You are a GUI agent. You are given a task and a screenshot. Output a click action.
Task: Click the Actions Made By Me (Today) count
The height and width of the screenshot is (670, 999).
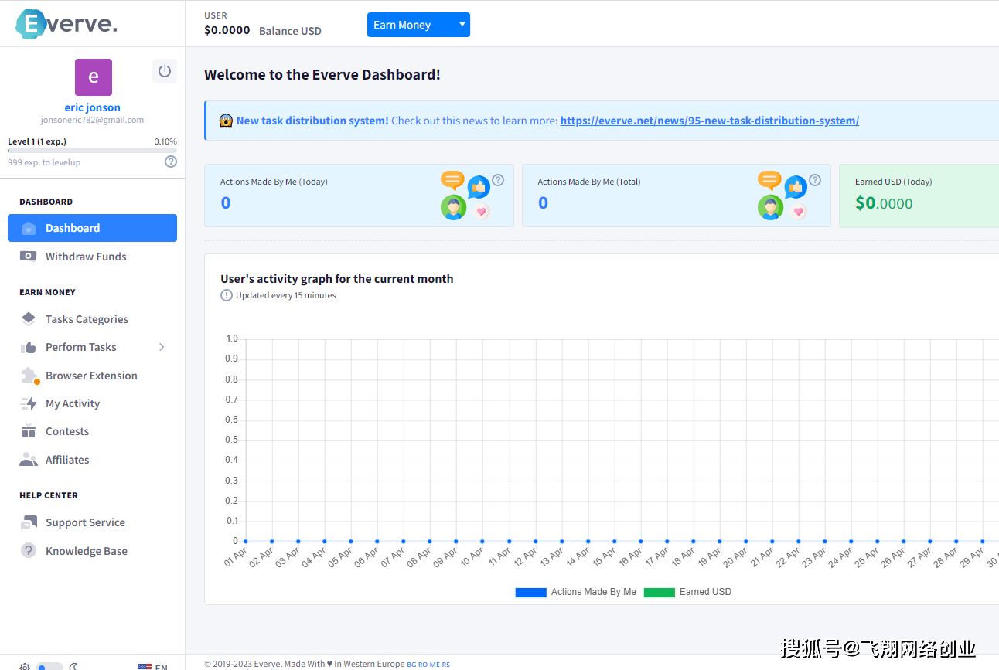[x=226, y=203]
